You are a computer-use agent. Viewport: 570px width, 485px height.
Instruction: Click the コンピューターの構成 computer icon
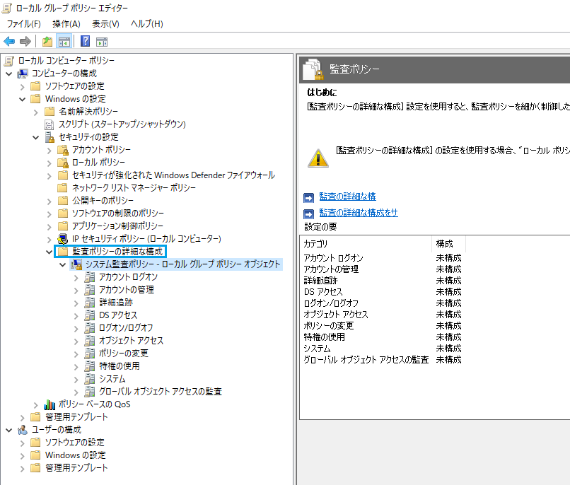[x=23, y=74]
